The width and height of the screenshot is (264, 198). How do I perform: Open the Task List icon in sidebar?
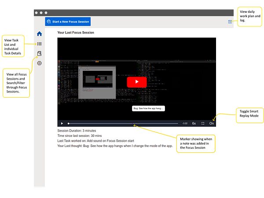click(x=39, y=44)
